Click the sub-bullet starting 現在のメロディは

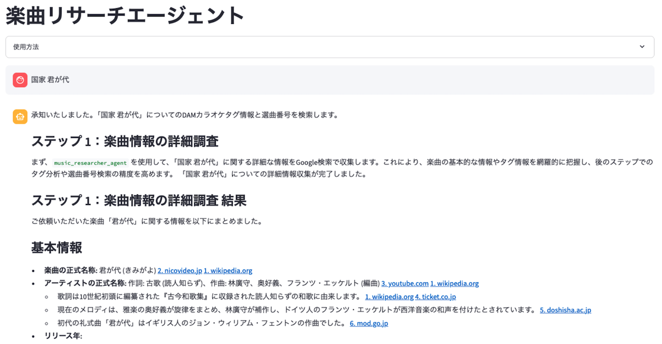click(296, 310)
